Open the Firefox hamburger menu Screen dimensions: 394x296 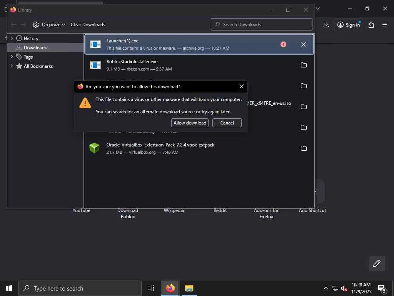tap(385, 24)
